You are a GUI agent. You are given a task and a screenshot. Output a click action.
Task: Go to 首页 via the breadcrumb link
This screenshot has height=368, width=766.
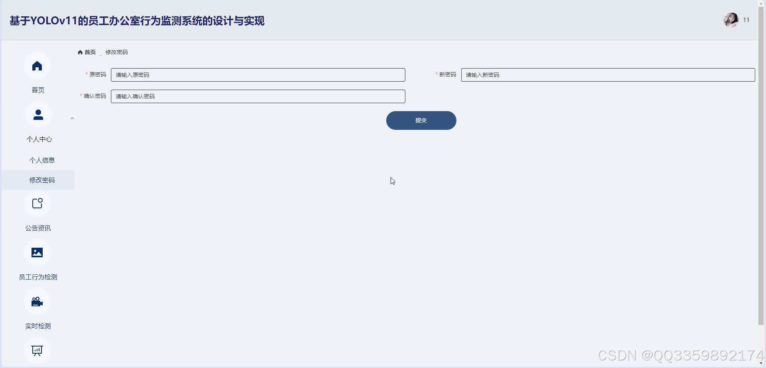coord(90,52)
